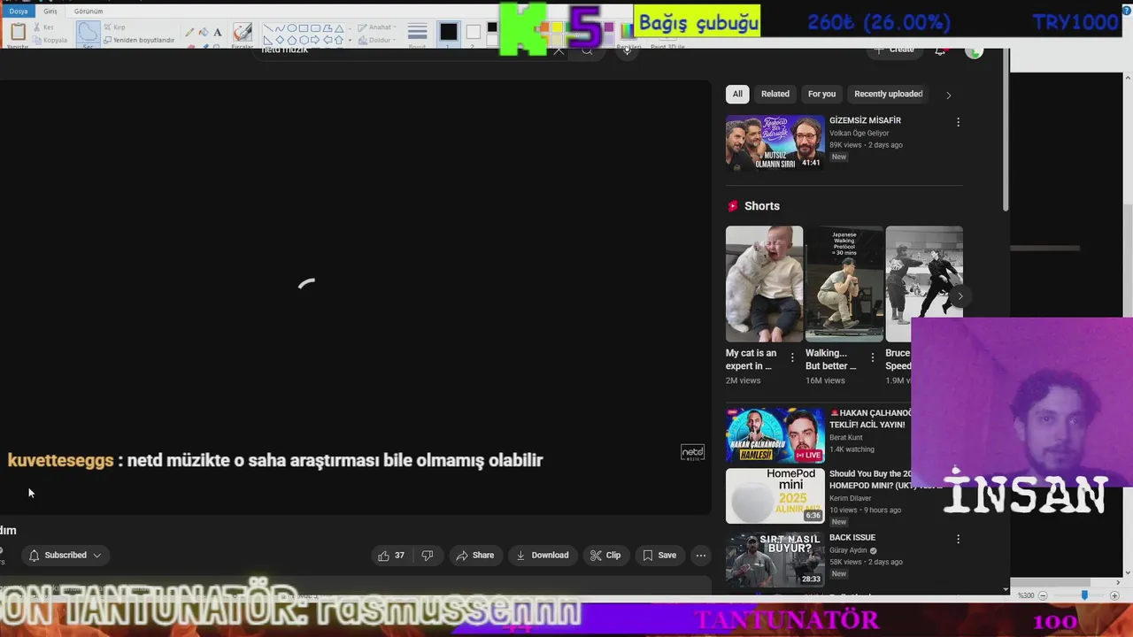The image size is (1133, 637).
Task: Select the triangle shape in Paint shapes gallery
Action: coord(339,28)
